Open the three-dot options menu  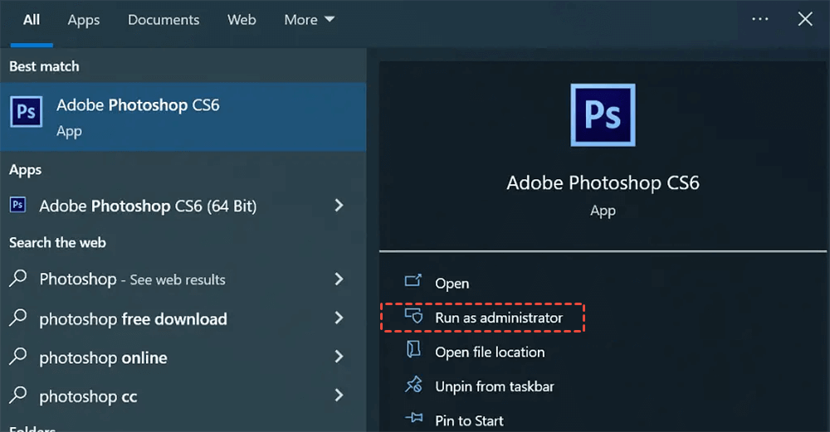(759, 19)
